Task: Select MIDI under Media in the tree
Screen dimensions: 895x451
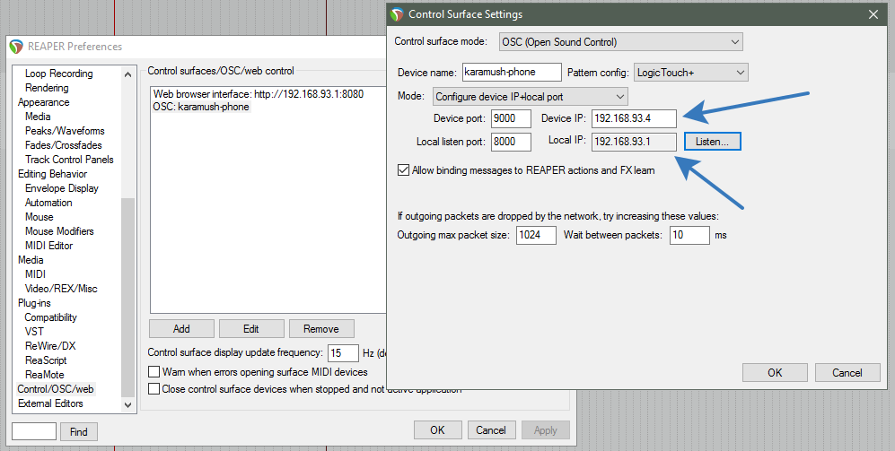Action: [35, 274]
